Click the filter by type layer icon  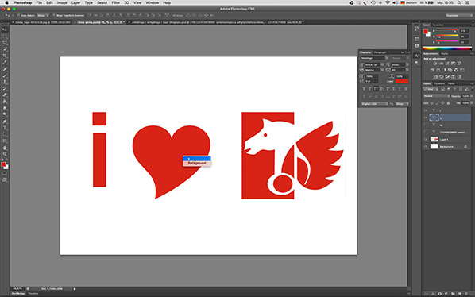[x=454, y=89]
